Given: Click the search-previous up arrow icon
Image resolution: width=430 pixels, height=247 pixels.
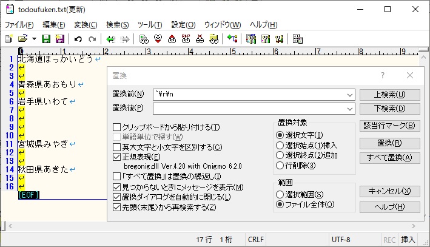Looking at the screenshot, I should tap(172, 39).
